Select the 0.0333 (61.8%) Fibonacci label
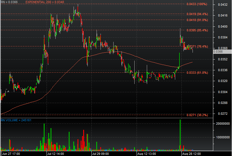Image resolution: width=232 pixels, height=156 pixels. tap(197, 73)
